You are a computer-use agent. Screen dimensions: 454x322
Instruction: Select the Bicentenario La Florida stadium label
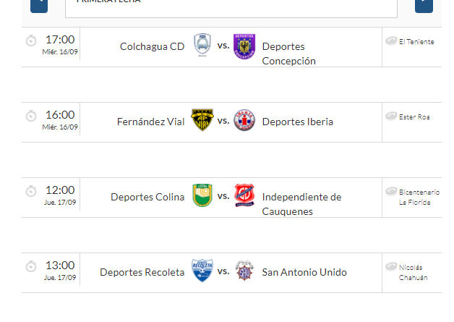(x=419, y=197)
